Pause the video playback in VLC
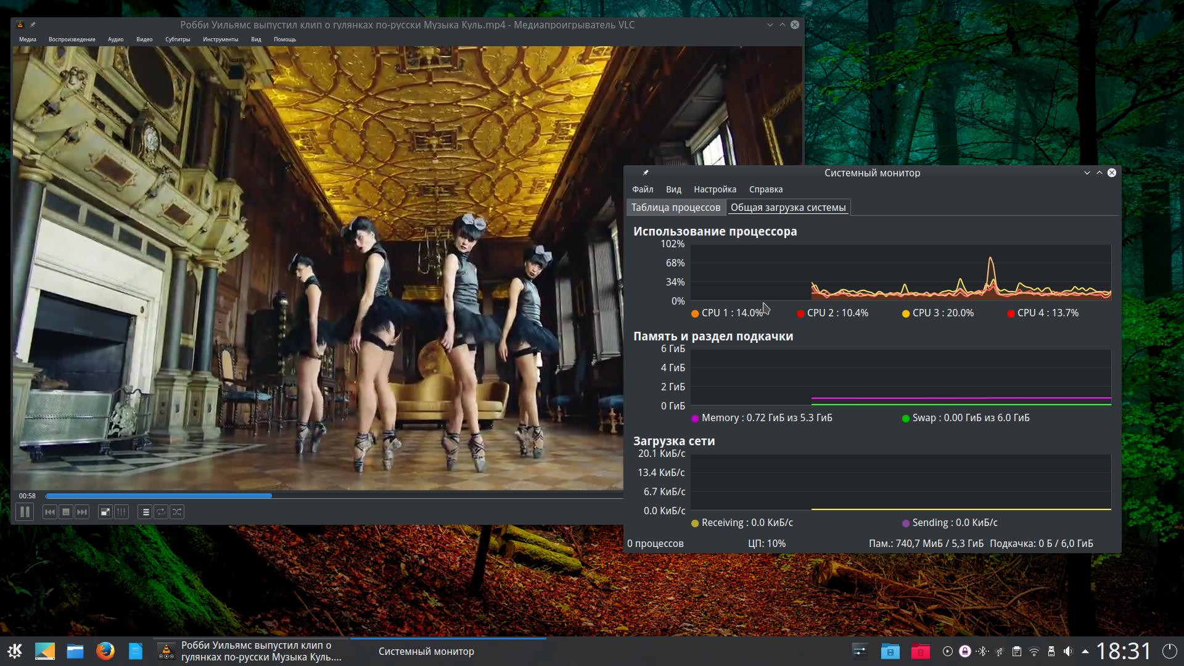The image size is (1184, 666). point(25,512)
